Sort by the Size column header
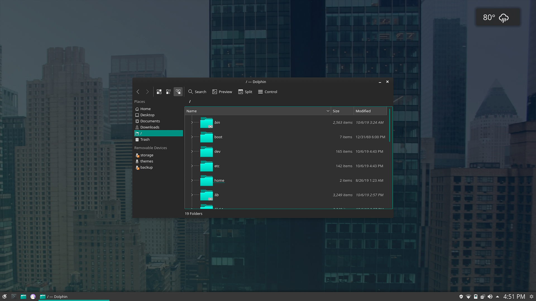The image size is (536, 301). tap(342, 111)
